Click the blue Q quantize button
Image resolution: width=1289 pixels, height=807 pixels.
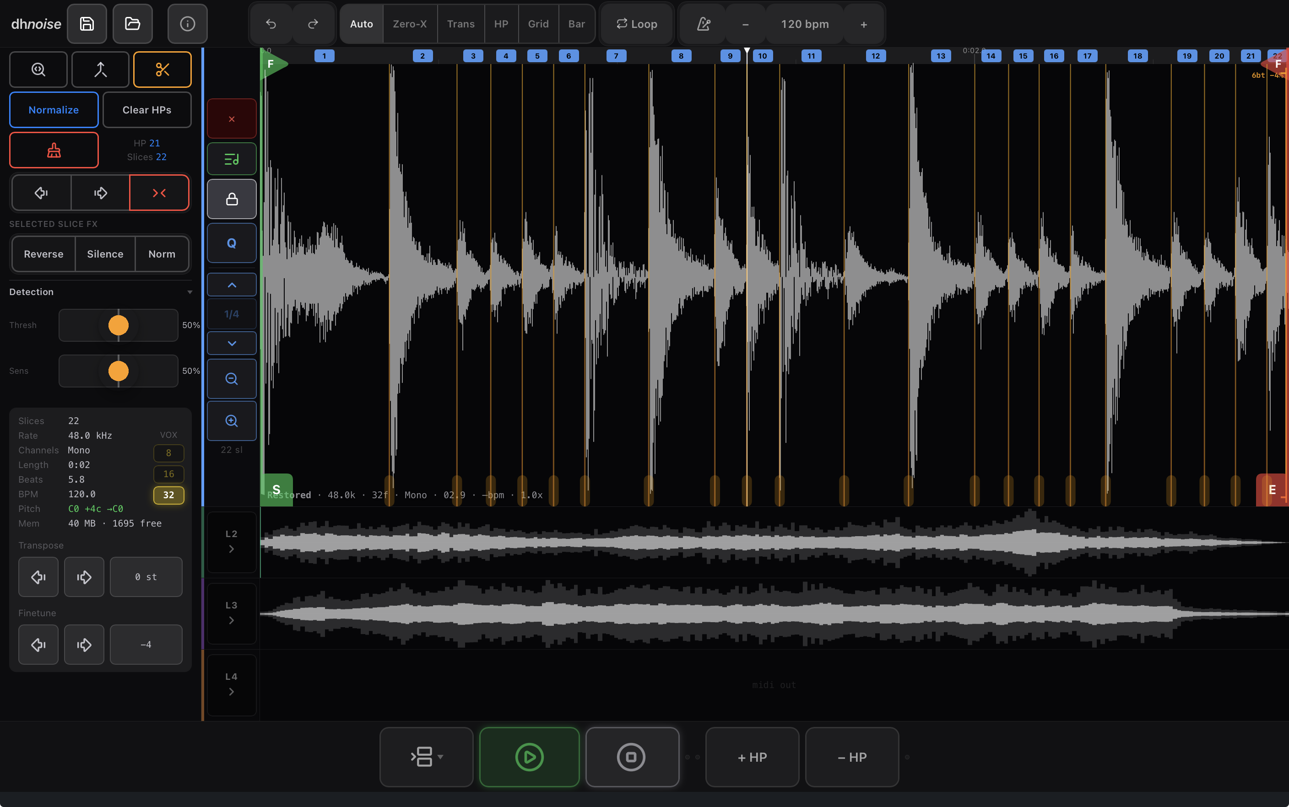coord(232,243)
